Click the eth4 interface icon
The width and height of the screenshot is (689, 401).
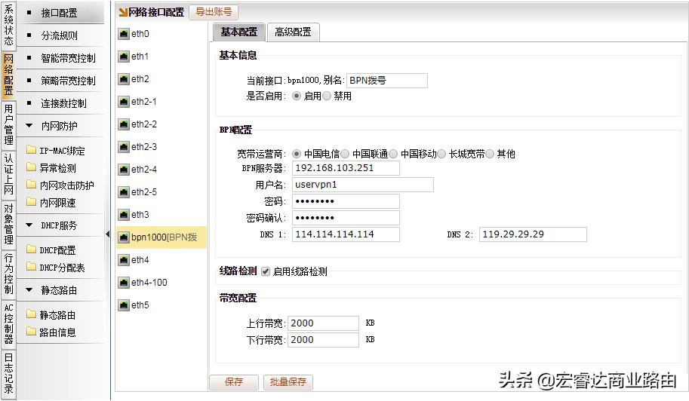tap(124, 260)
